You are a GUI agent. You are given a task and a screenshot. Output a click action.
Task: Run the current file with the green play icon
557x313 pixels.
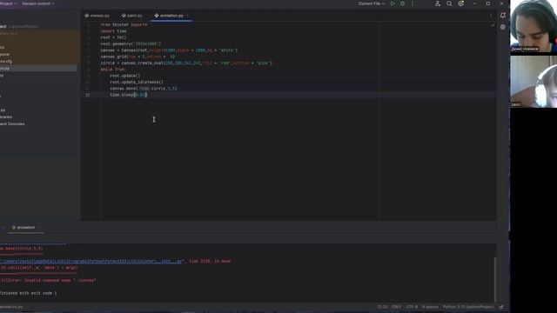click(393, 3)
